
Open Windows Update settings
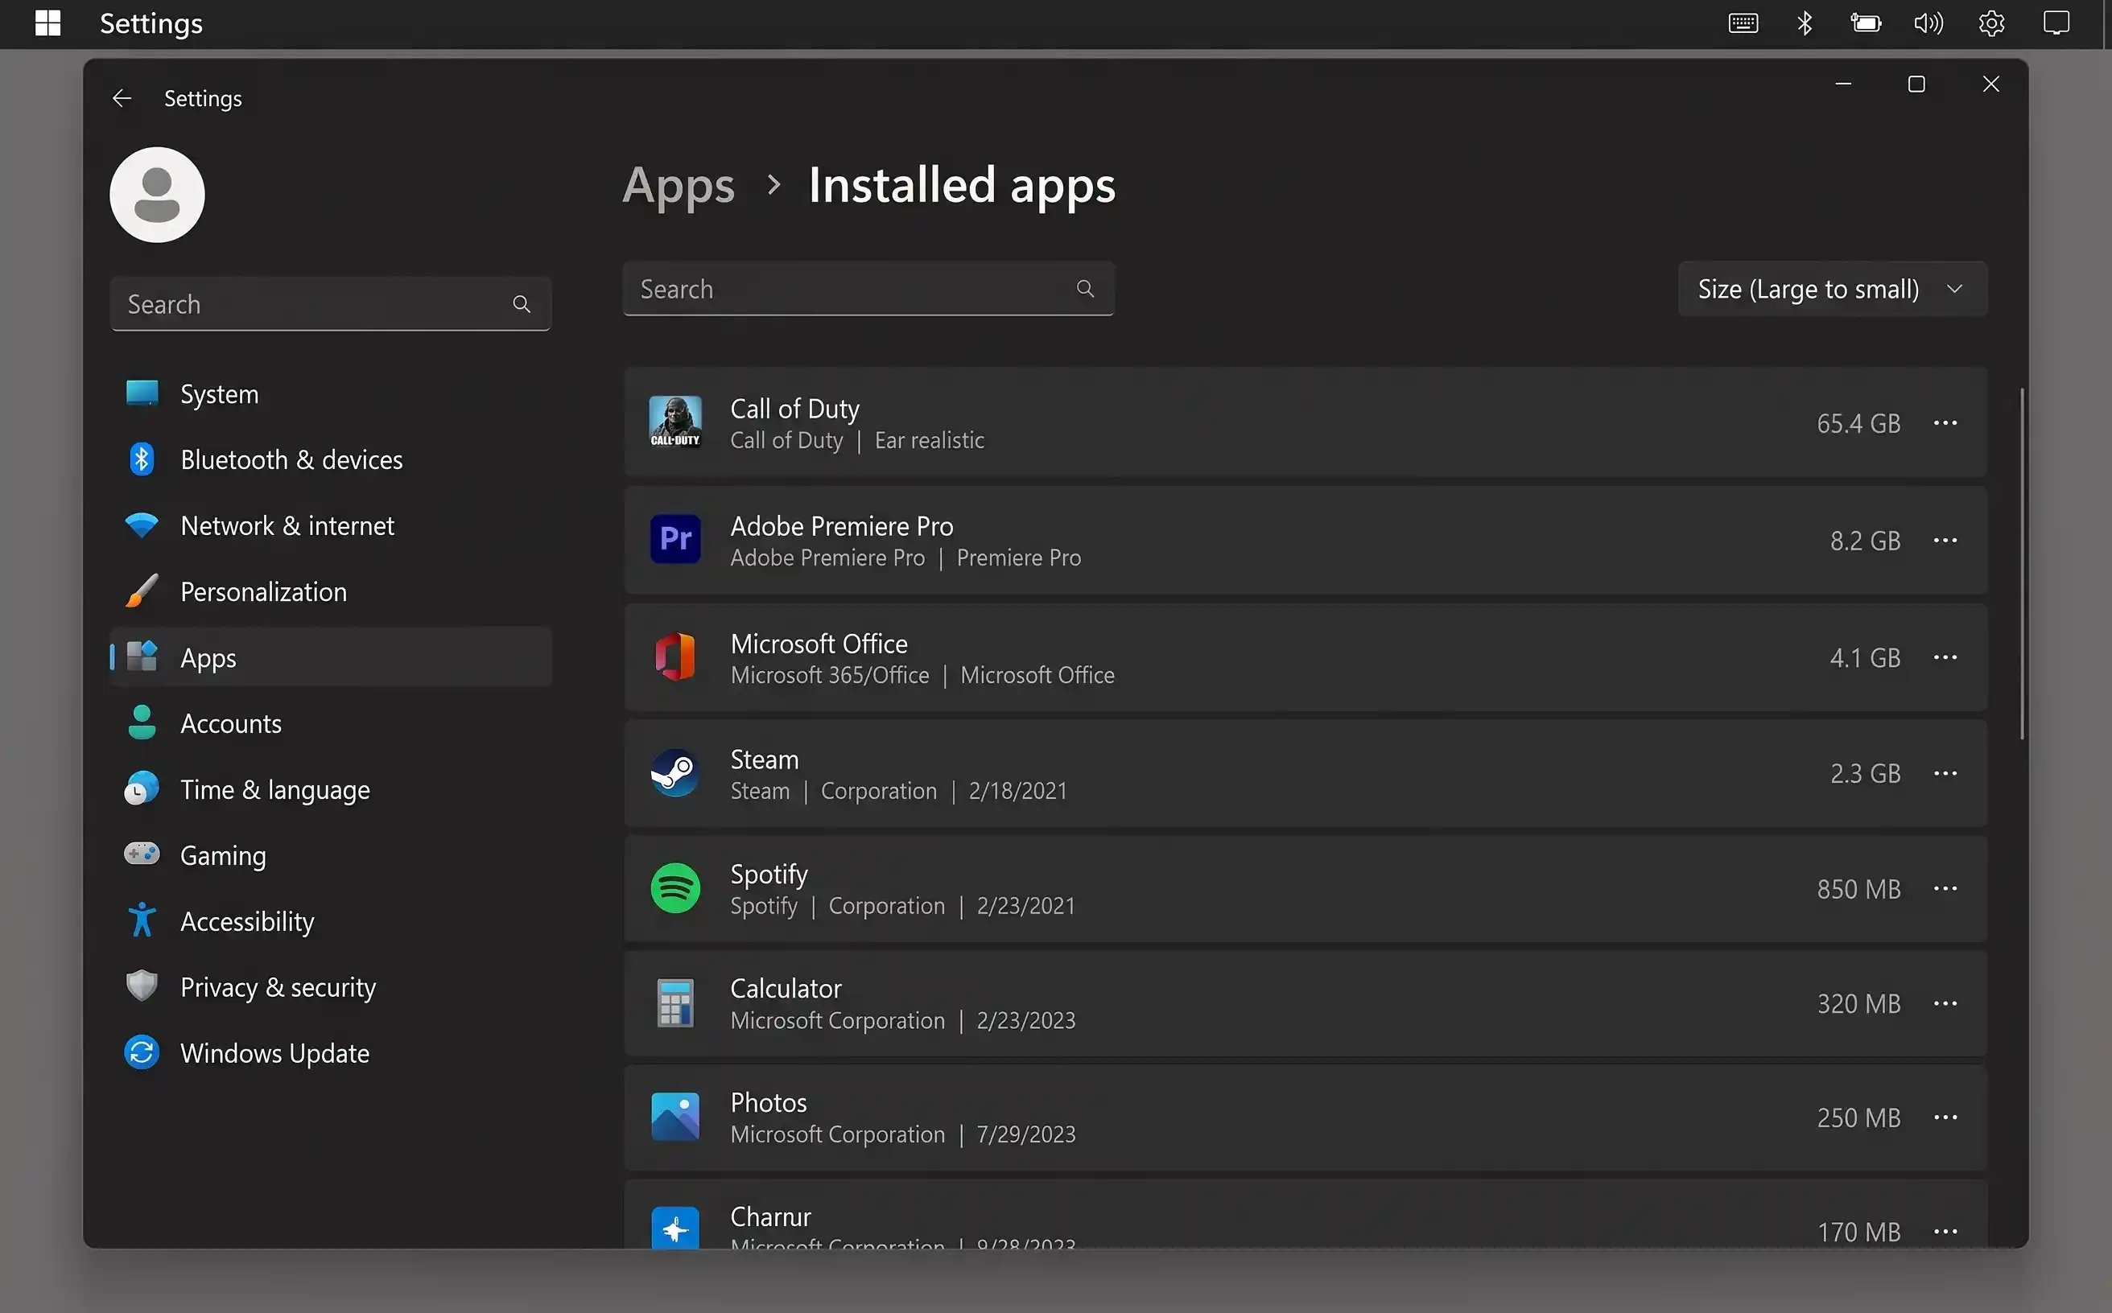point(331,1053)
